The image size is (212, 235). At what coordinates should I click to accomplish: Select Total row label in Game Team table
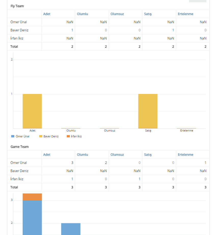[x=14, y=187]
